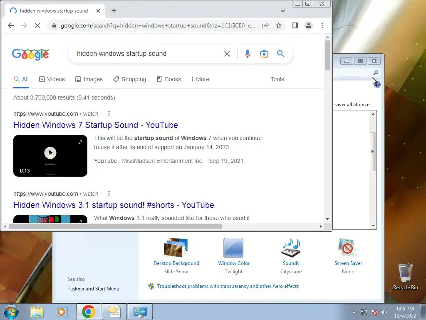This screenshot has height=320, width=426.
Task: Expand the More search categories menu
Action: tap(200, 79)
